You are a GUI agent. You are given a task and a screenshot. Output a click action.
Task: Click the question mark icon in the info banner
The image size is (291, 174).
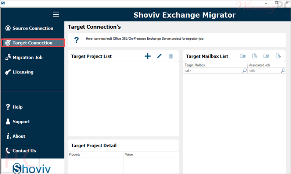tap(76, 40)
